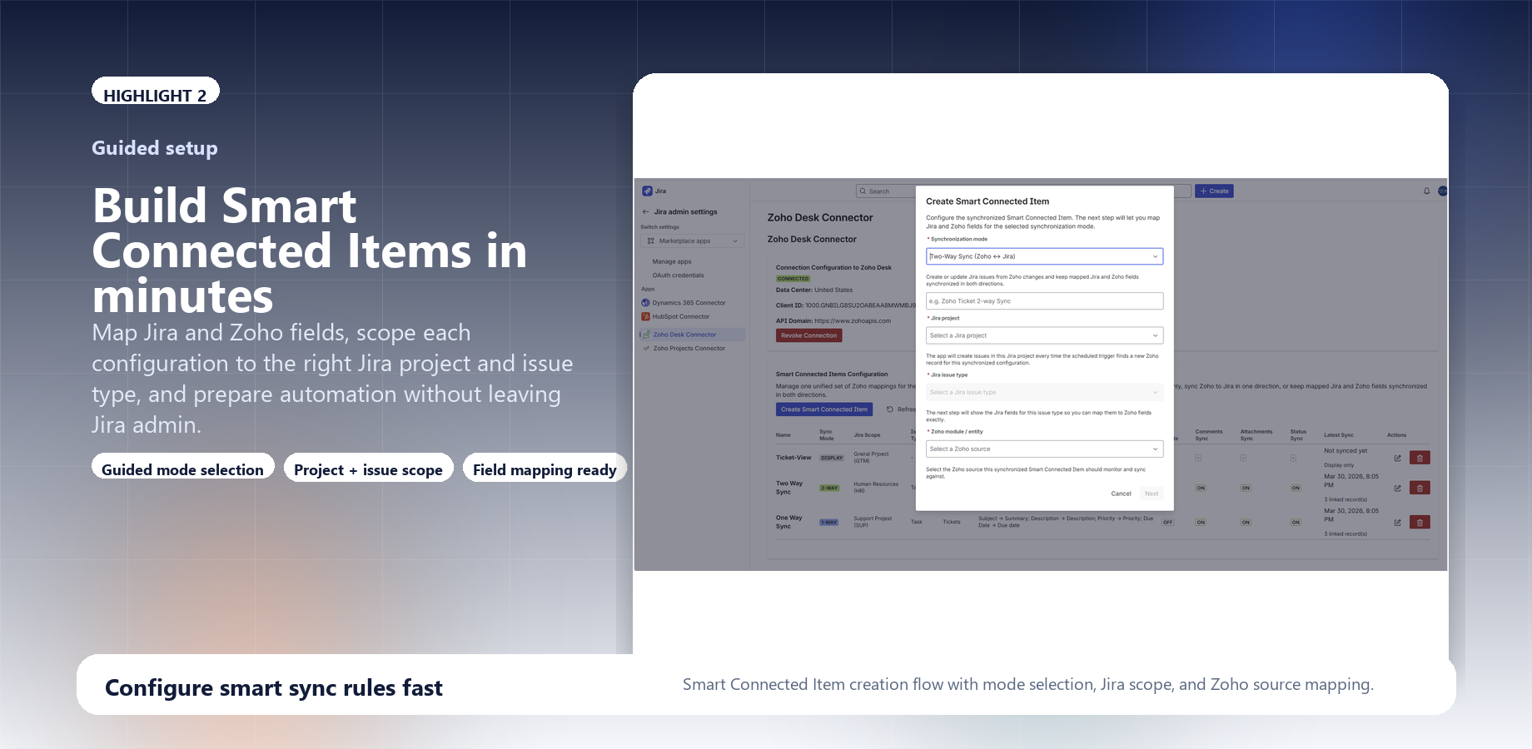Edit the Two Way Sync configuration
Screen dimensions: 1532x749
(1397, 488)
